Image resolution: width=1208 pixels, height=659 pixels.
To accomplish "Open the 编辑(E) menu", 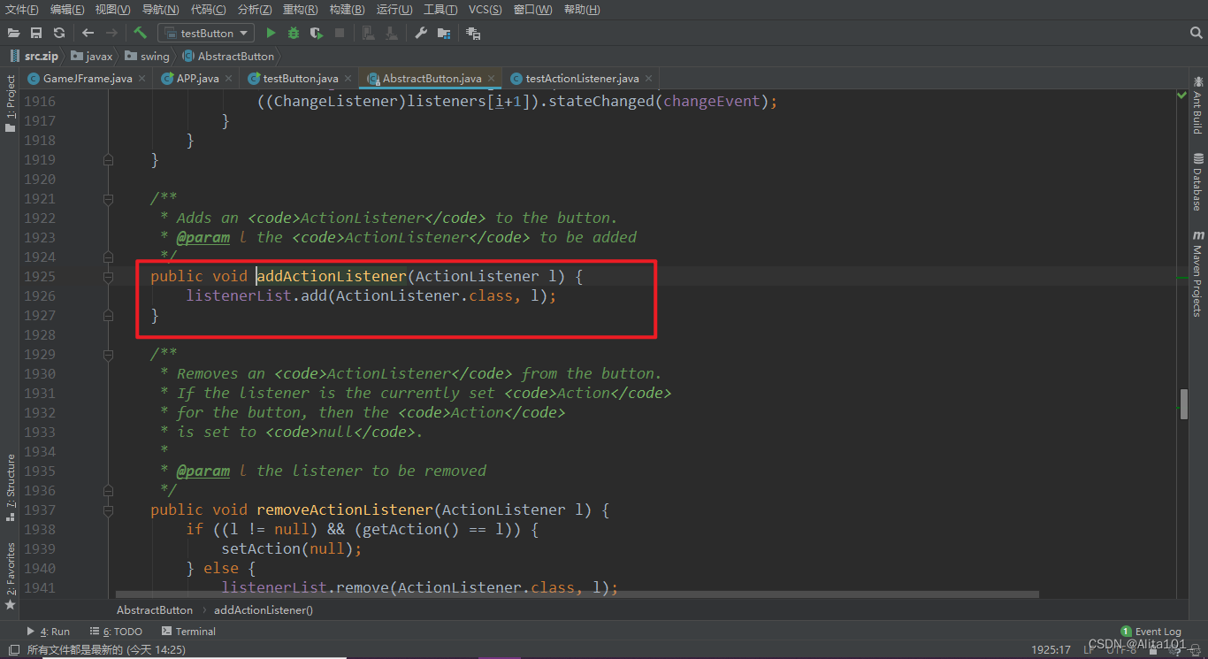I will tap(67, 10).
